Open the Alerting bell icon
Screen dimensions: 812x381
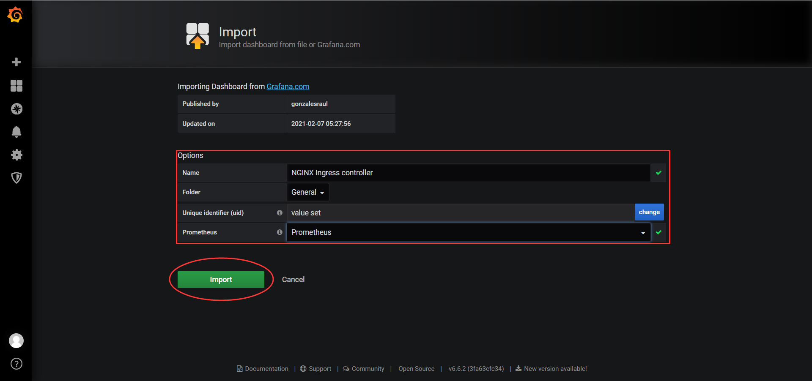(x=16, y=132)
